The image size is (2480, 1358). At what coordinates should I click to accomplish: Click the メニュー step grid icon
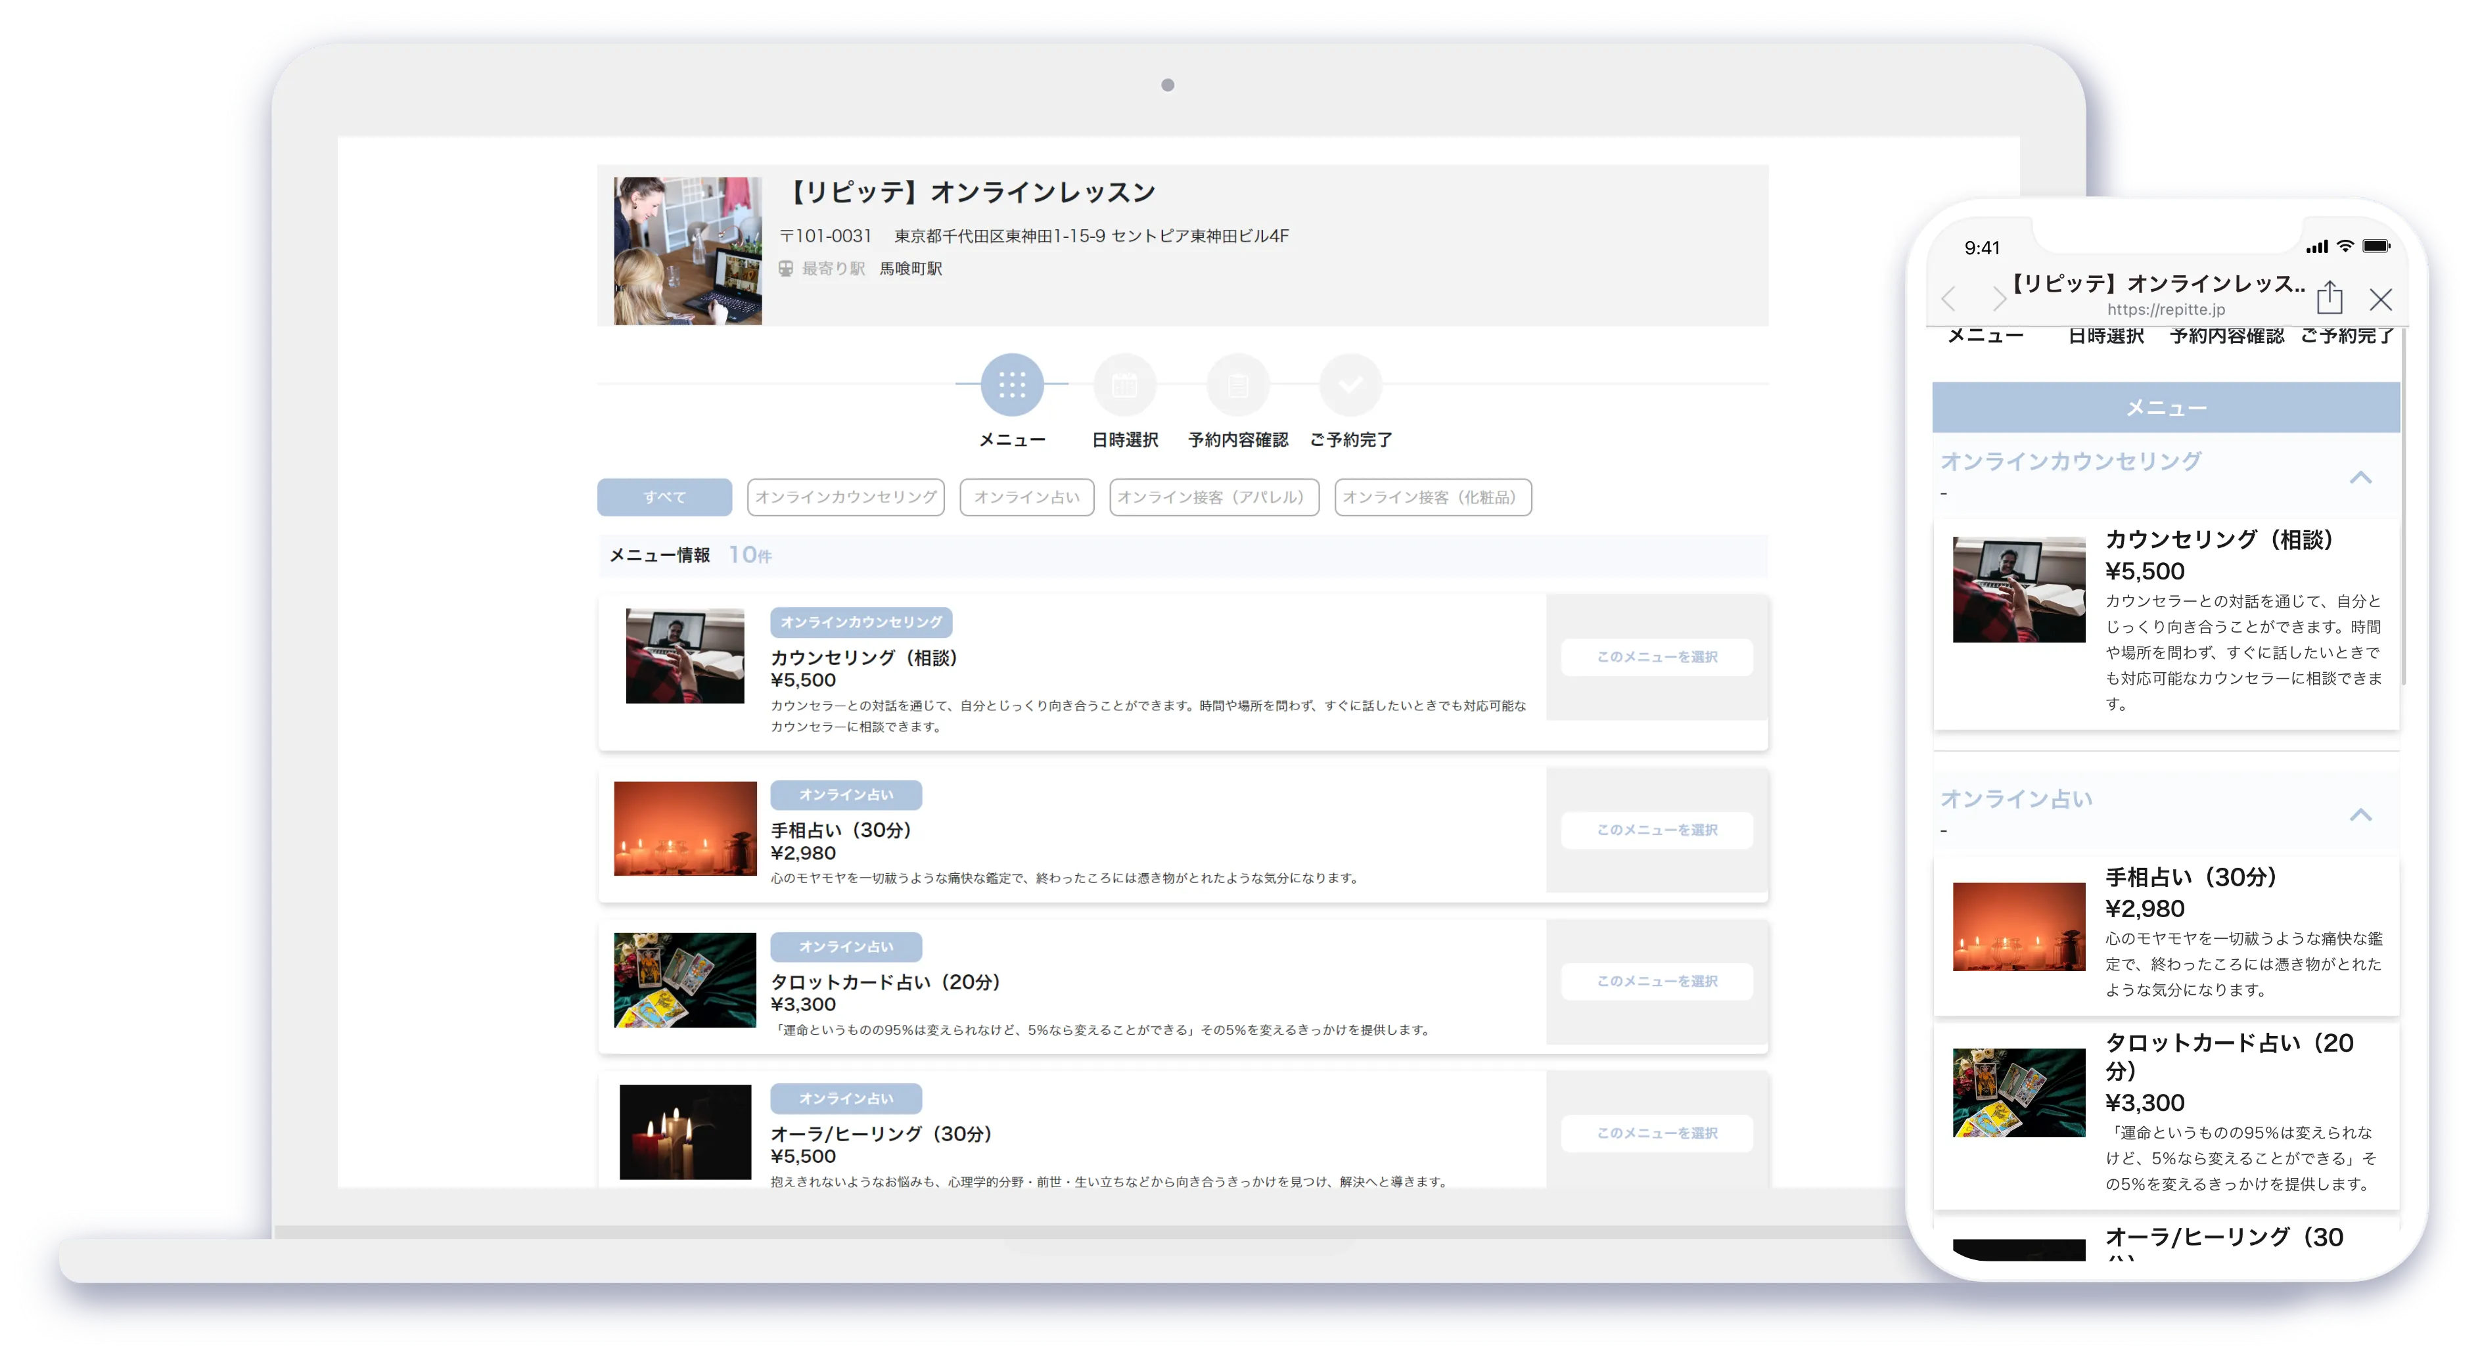click(x=1011, y=385)
